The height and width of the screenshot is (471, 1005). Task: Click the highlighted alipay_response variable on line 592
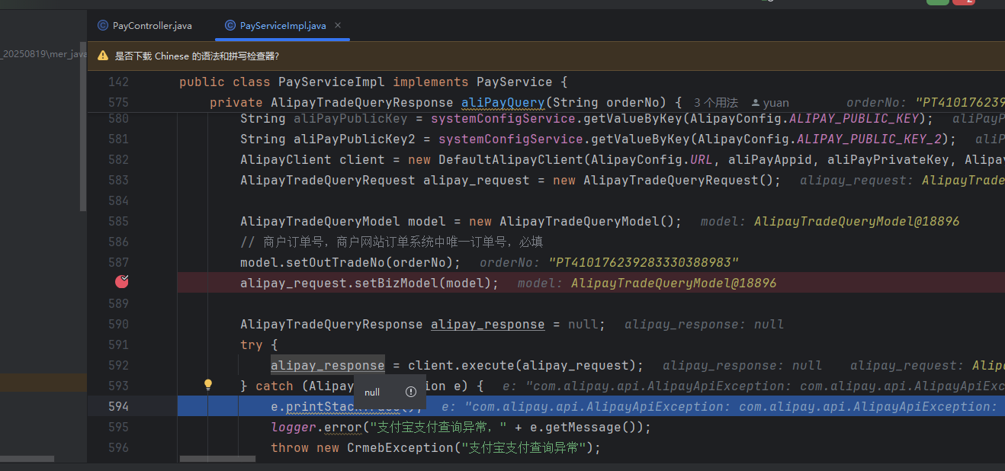327,365
